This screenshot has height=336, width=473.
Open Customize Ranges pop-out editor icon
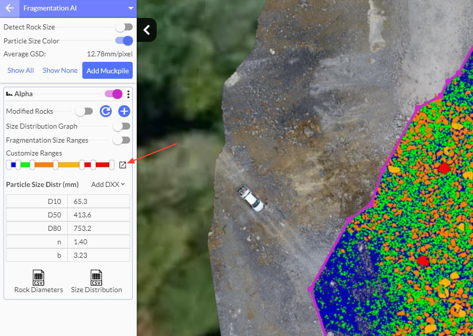pyautogui.click(x=123, y=165)
